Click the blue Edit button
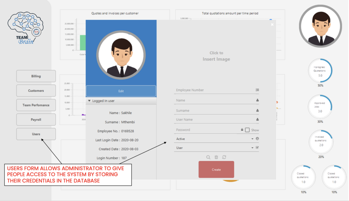The width and height of the screenshot is (349, 201). coord(121,91)
